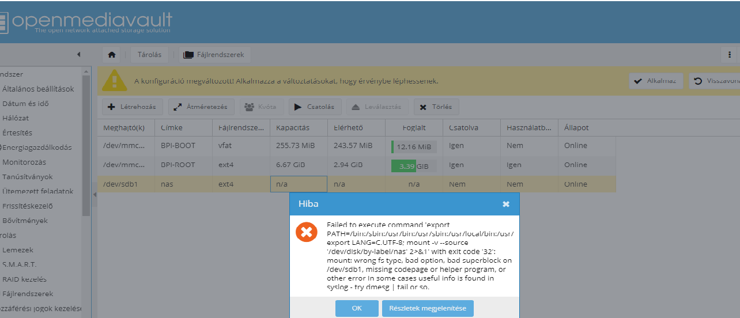Image resolution: width=740 pixels, height=318 pixels.
Task: Click the red error icon in dialog
Action: tap(307, 233)
